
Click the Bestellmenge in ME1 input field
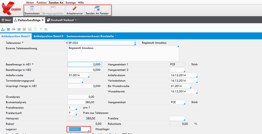[84, 64]
